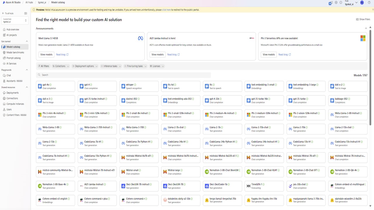Click the Prompt catalog sidebar icon
374x210 pixels.
pyautogui.click(x=4, y=58)
